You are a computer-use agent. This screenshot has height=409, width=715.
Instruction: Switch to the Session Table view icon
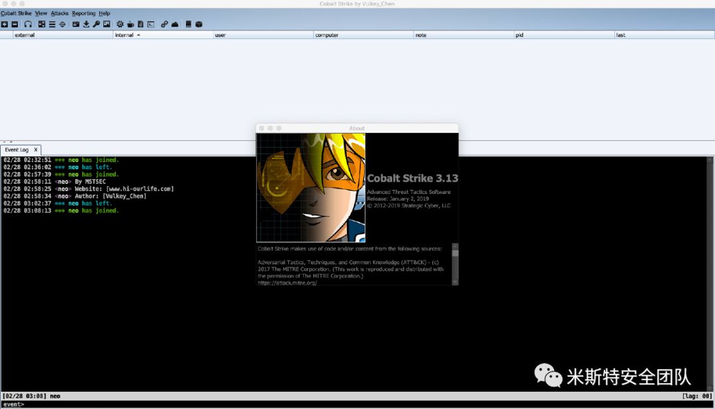click(52, 24)
